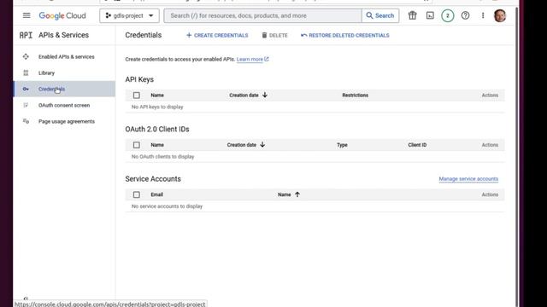Collapse the sidebar with bottom-left arrow
The image size is (547, 307).
(x=26, y=298)
